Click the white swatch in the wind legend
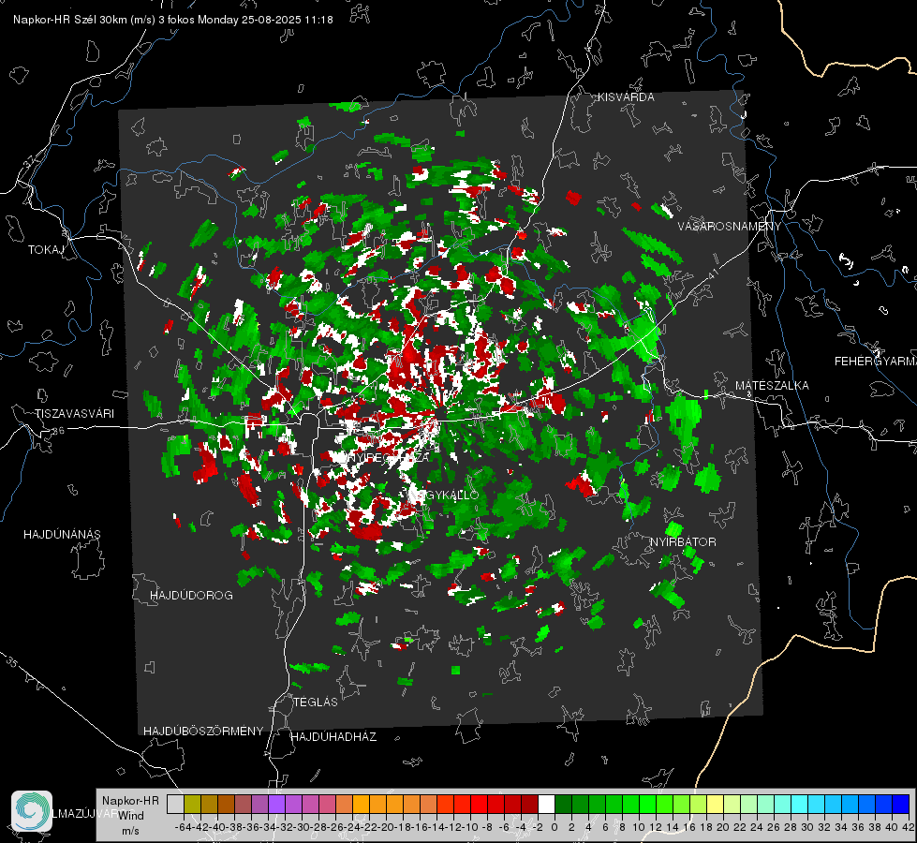 coord(546,804)
